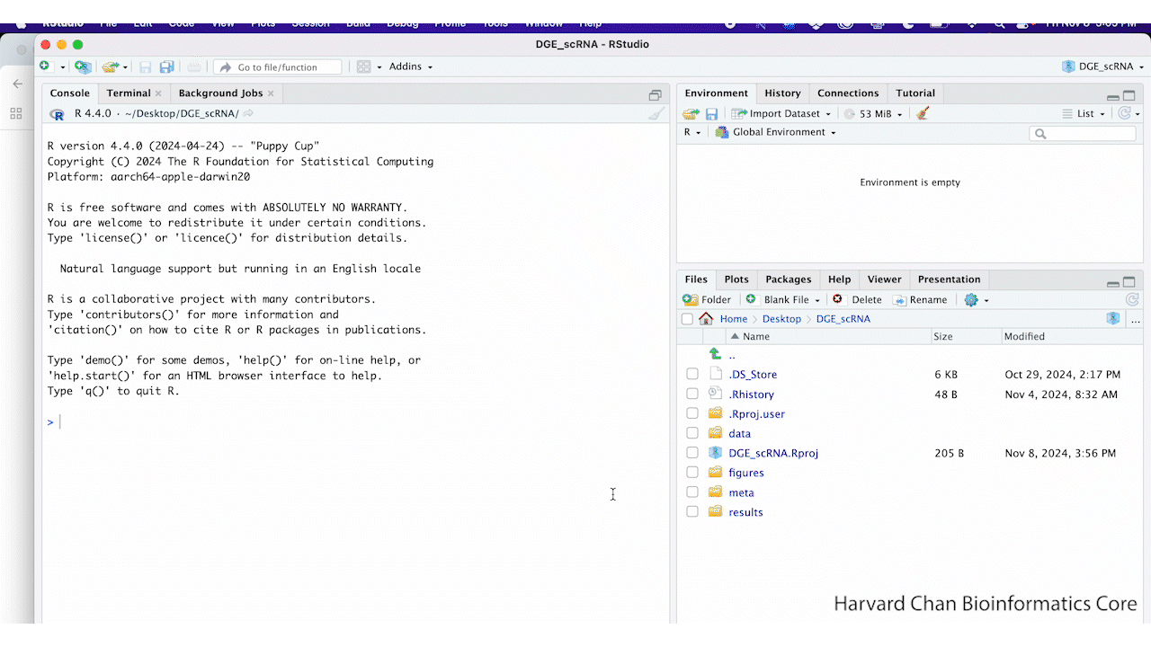Click view current working directory arrow icon
Viewport: 1151px width, 647px height.
pos(248,113)
